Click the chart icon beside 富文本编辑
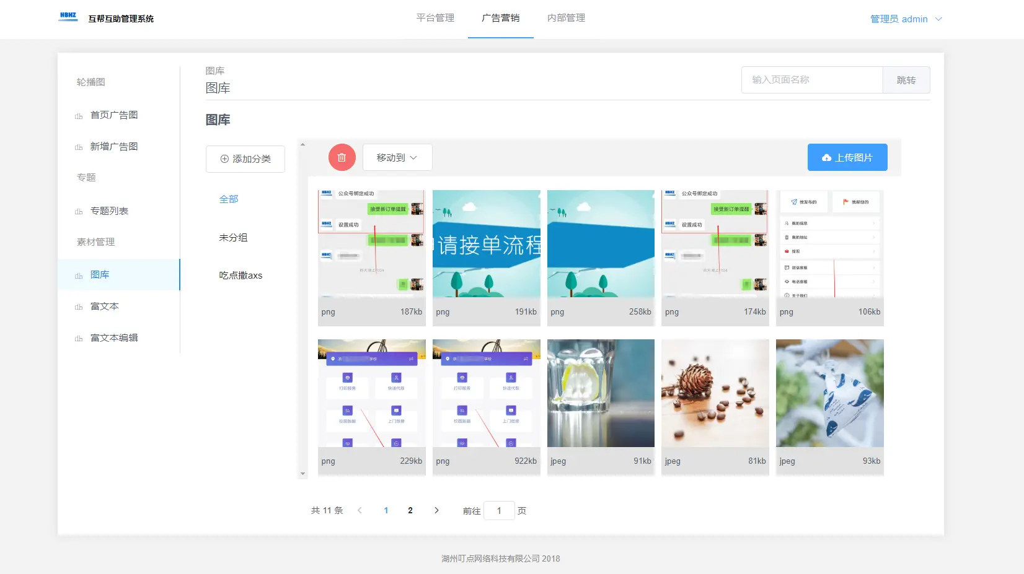The image size is (1024, 574). point(79,339)
